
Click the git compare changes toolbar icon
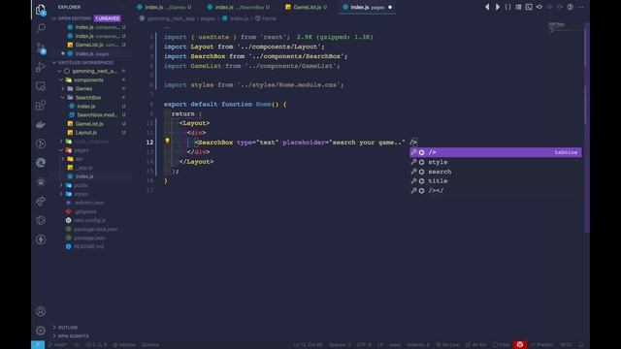click(x=539, y=7)
